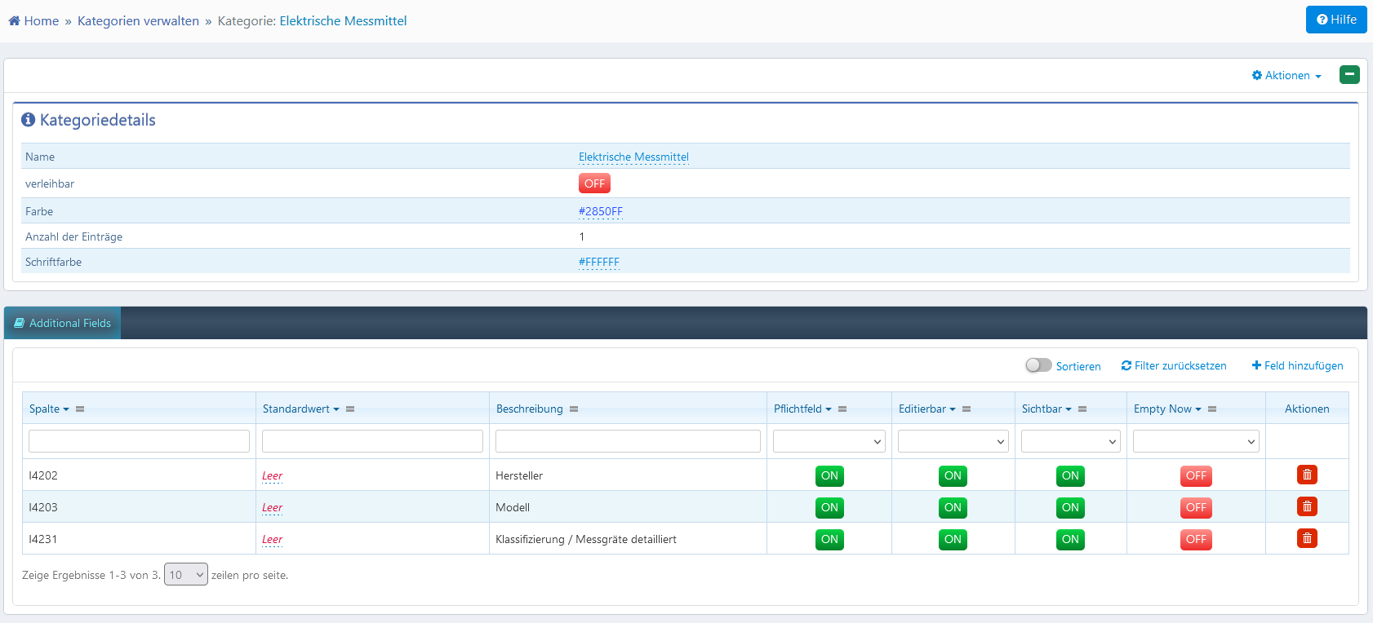Go to Kategorien verwalten breadcrumb
The height and width of the screenshot is (623, 1373).
click(138, 21)
